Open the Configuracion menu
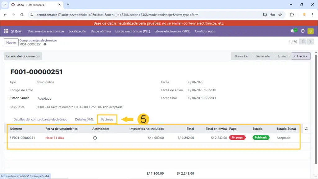Viewport: 318px width, 179px height. [x=205, y=31]
